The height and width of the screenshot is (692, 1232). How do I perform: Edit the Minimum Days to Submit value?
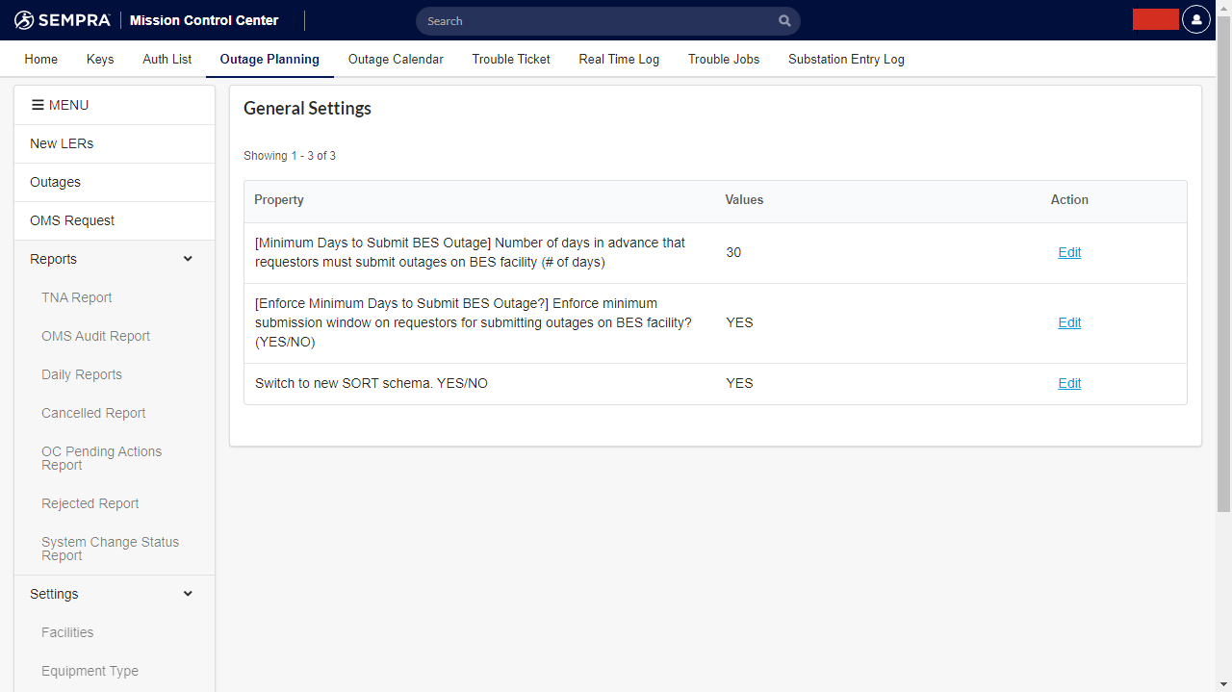tap(1069, 252)
